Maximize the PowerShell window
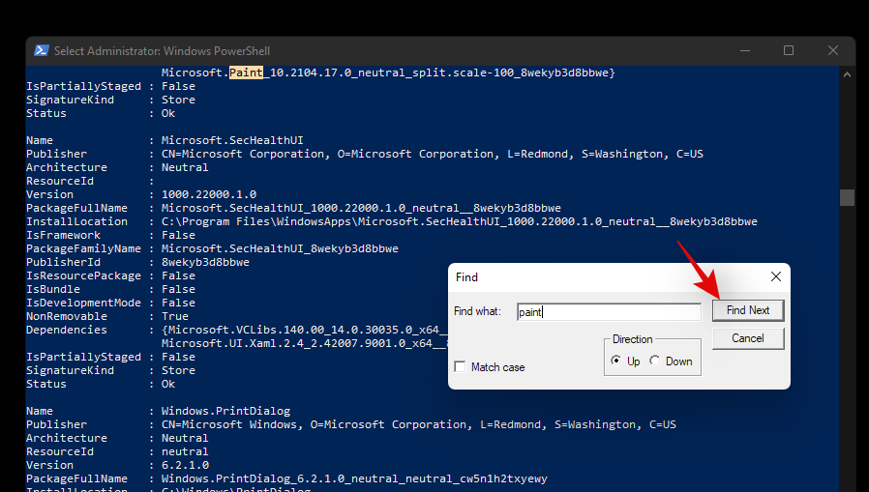 788,50
